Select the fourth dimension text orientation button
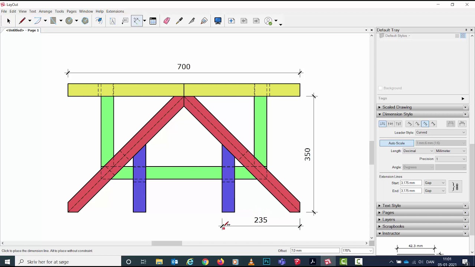 point(433,124)
